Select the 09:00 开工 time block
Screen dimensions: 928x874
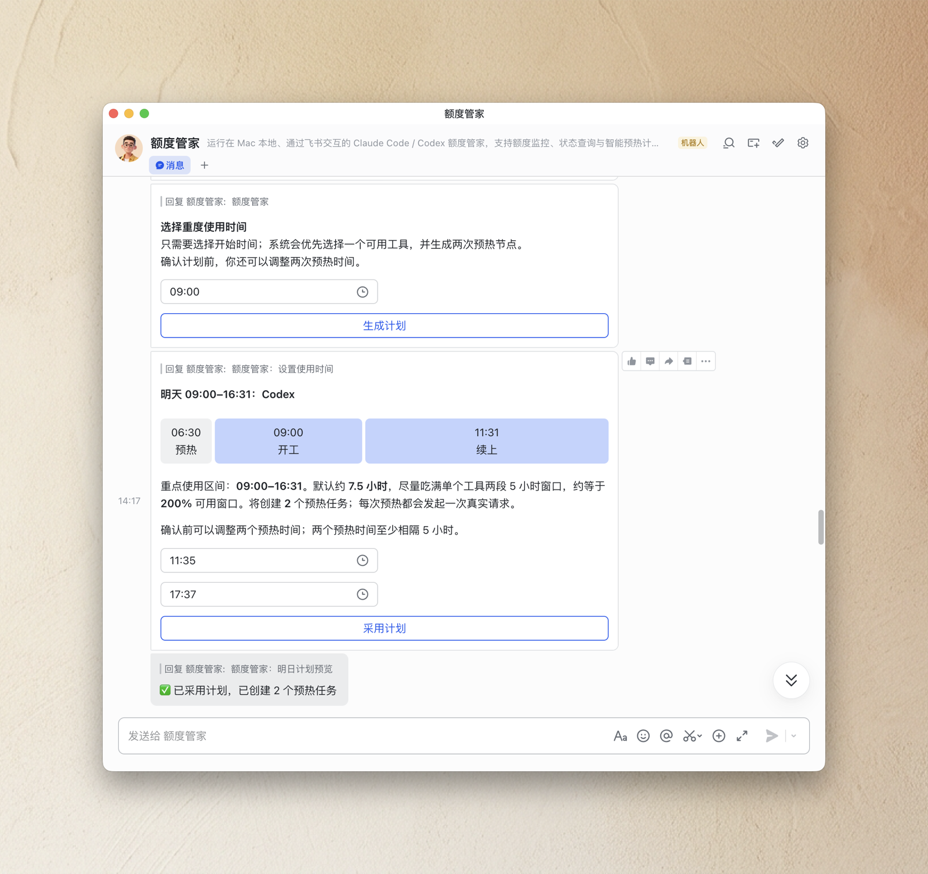tap(288, 441)
